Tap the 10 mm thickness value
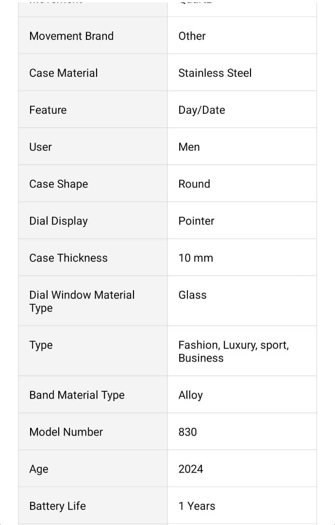This screenshot has width=335, height=525. tap(196, 258)
